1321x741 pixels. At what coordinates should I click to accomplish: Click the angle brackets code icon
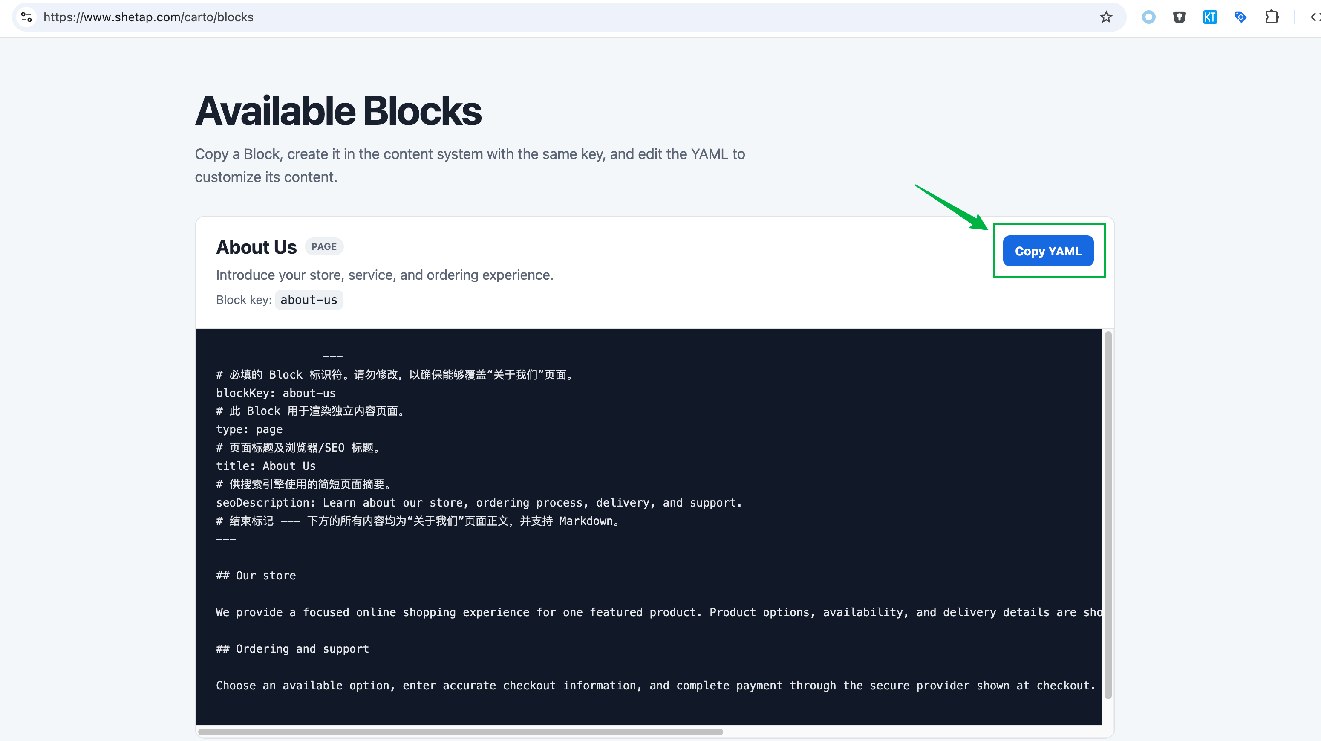pos(1315,17)
